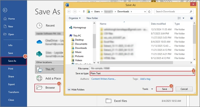Viewport: 200px width, 107px height.
Task: Select Videos in navigation pane
Action: 77,60
